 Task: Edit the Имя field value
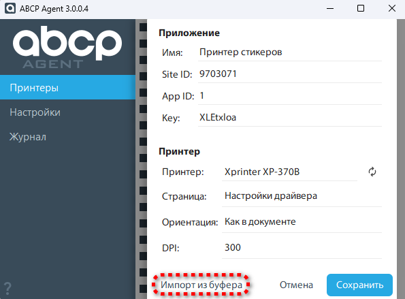coord(290,52)
